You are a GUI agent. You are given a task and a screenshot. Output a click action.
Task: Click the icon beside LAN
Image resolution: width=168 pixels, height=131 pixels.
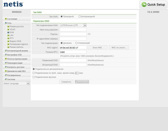coord(8,35)
